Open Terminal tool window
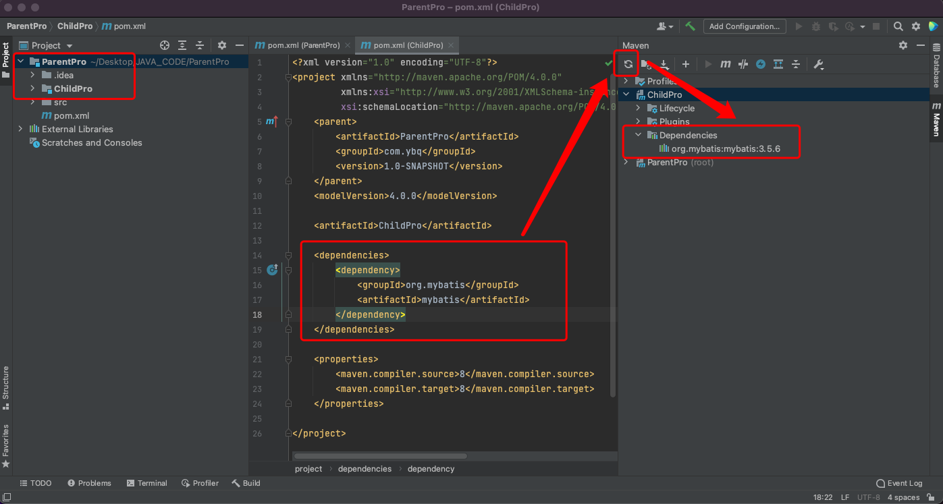Screen dimensions: 943x504 (x=146, y=483)
